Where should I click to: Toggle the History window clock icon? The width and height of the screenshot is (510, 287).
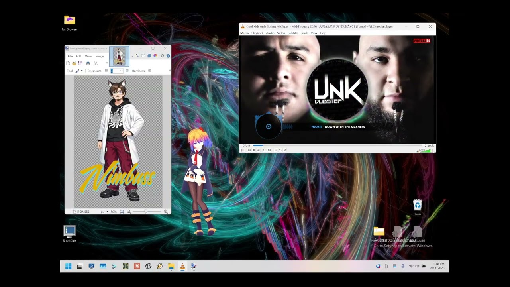pos(143,56)
